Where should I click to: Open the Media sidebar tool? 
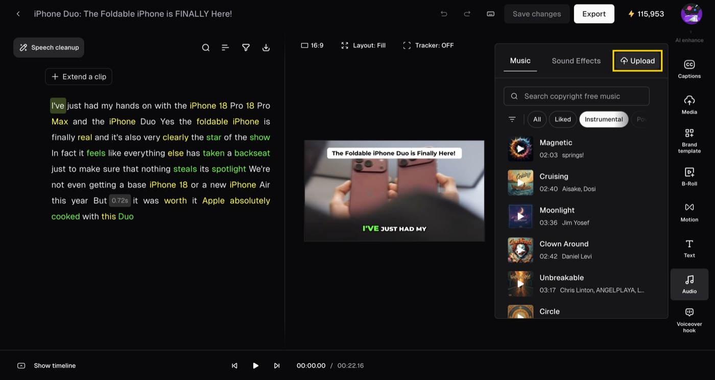(x=689, y=105)
